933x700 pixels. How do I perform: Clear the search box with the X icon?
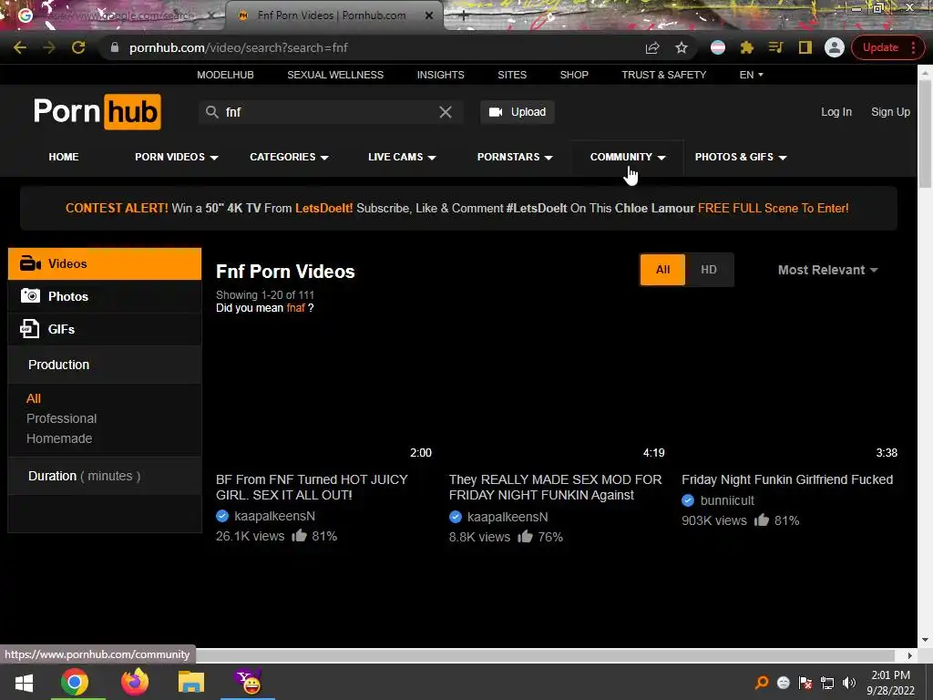click(x=445, y=112)
